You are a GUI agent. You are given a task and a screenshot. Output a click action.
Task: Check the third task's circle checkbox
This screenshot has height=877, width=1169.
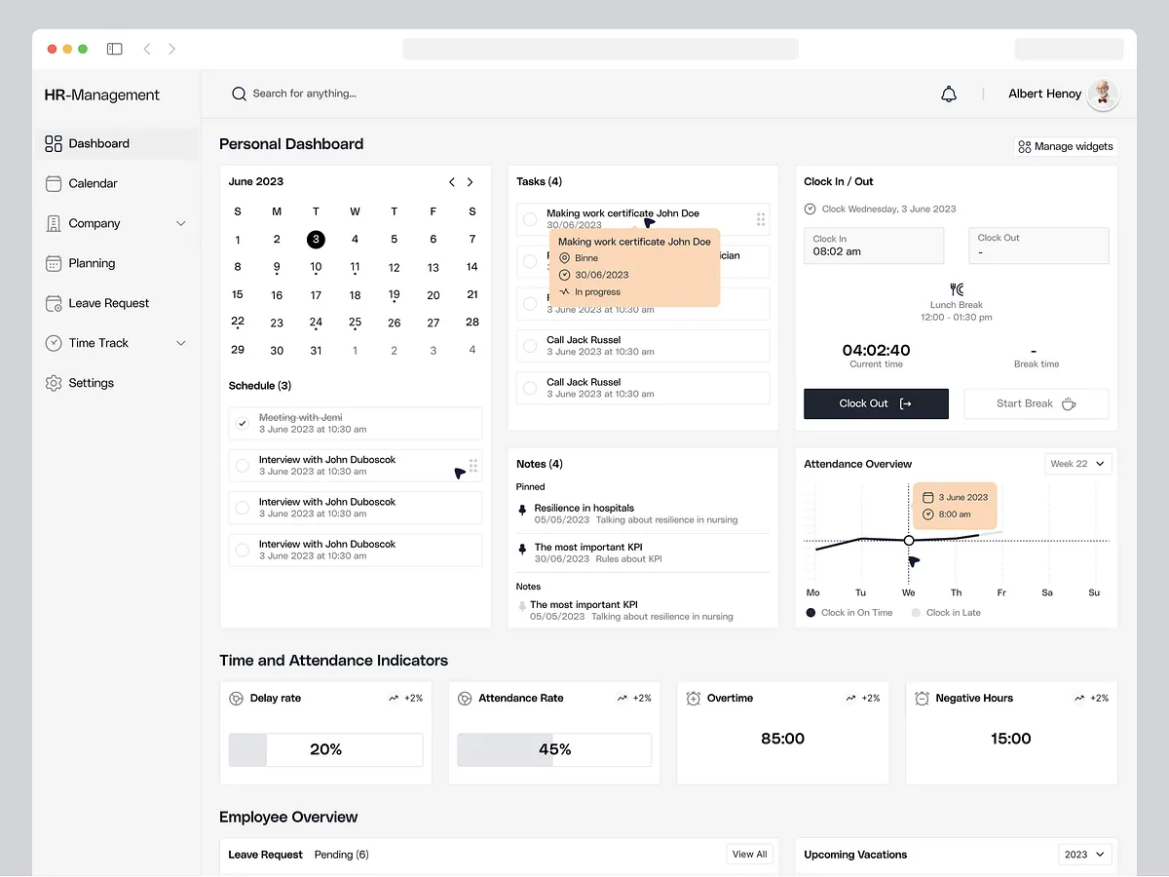tap(530, 303)
